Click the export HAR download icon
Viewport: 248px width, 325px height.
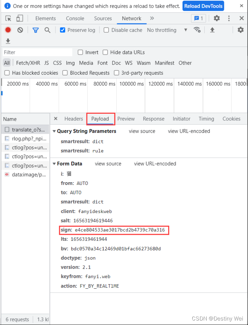tap(8, 41)
